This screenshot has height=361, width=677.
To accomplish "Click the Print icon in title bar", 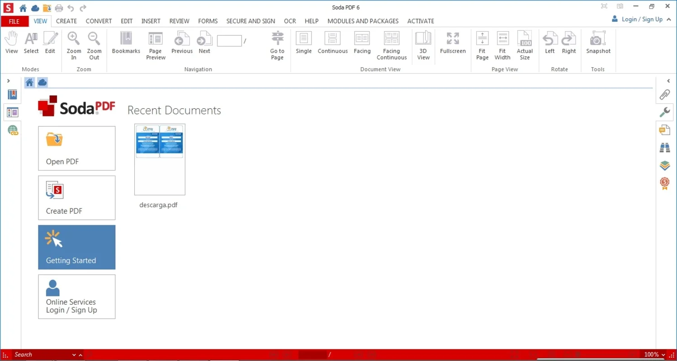I will click(x=59, y=8).
